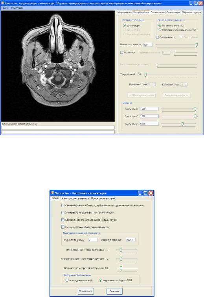Switch to the Локализация tab
The width and height of the screenshot is (204, 297).
click(158, 12)
